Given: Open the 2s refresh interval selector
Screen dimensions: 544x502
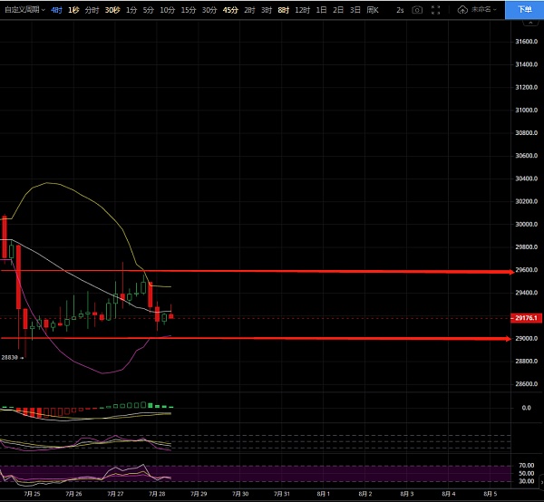Looking at the screenshot, I should click(x=400, y=10).
